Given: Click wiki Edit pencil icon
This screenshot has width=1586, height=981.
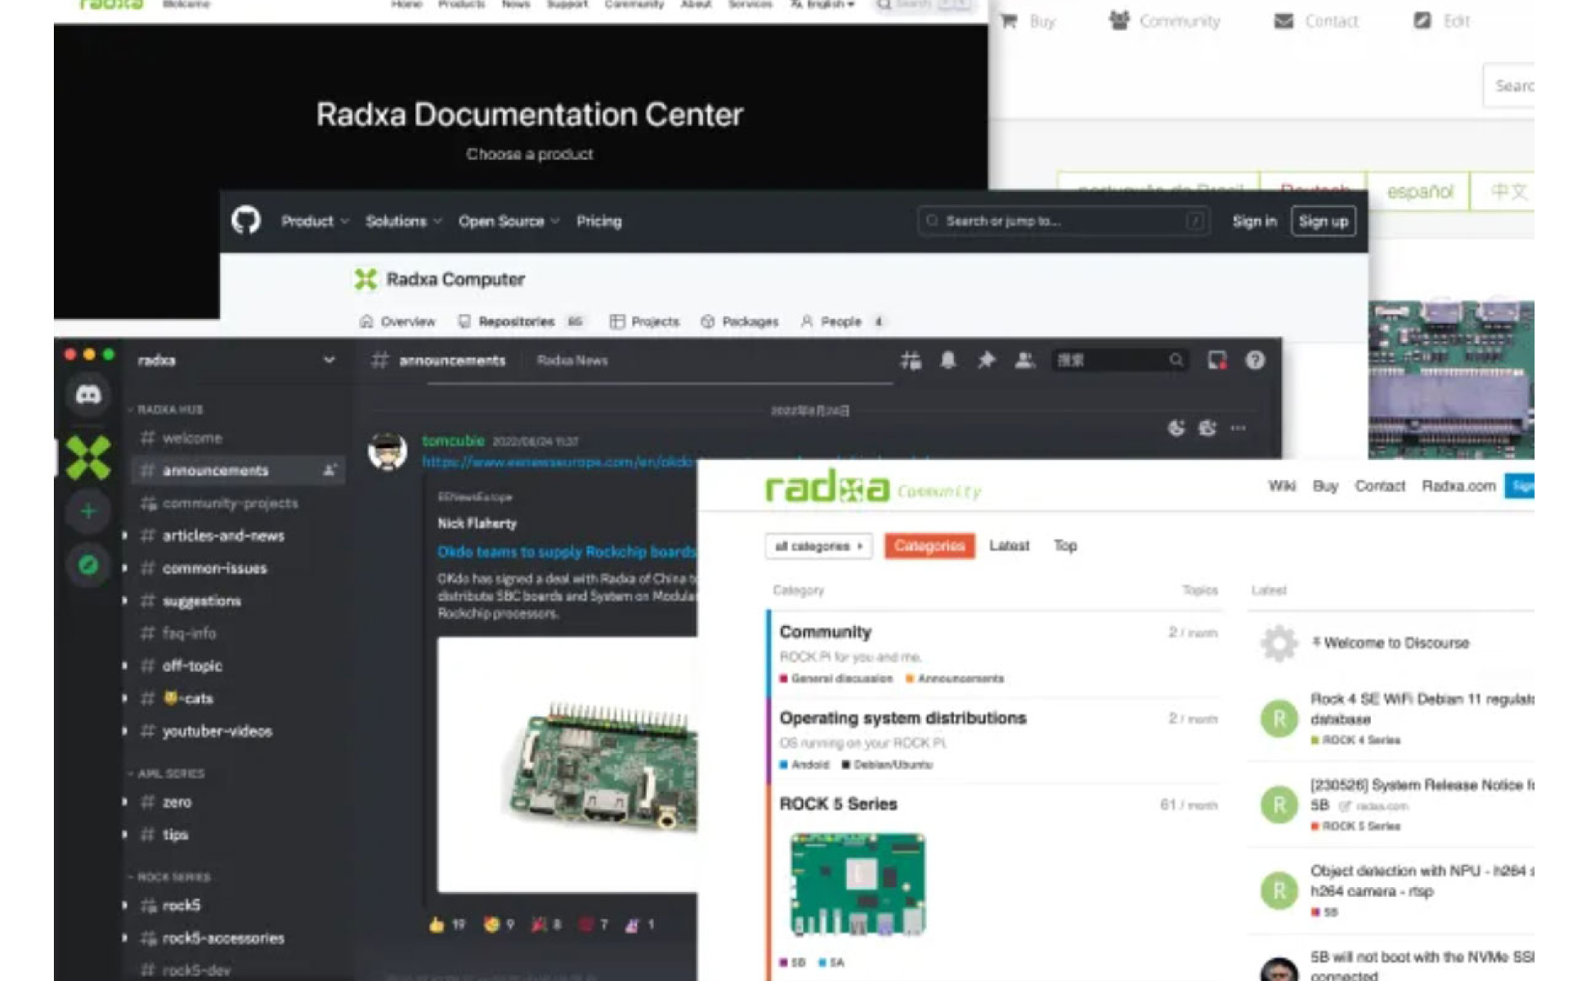Looking at the screenshot, I should click(1422, 20).
